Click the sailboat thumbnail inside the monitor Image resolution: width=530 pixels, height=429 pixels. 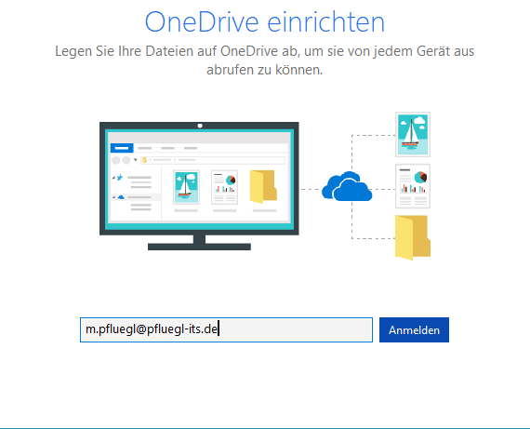click(x=186, y=187)
